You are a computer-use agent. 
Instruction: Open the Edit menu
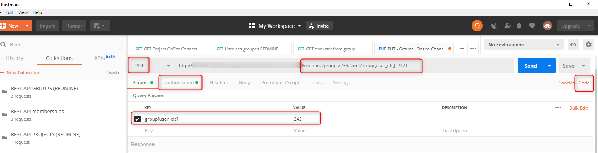pos(9,12)
